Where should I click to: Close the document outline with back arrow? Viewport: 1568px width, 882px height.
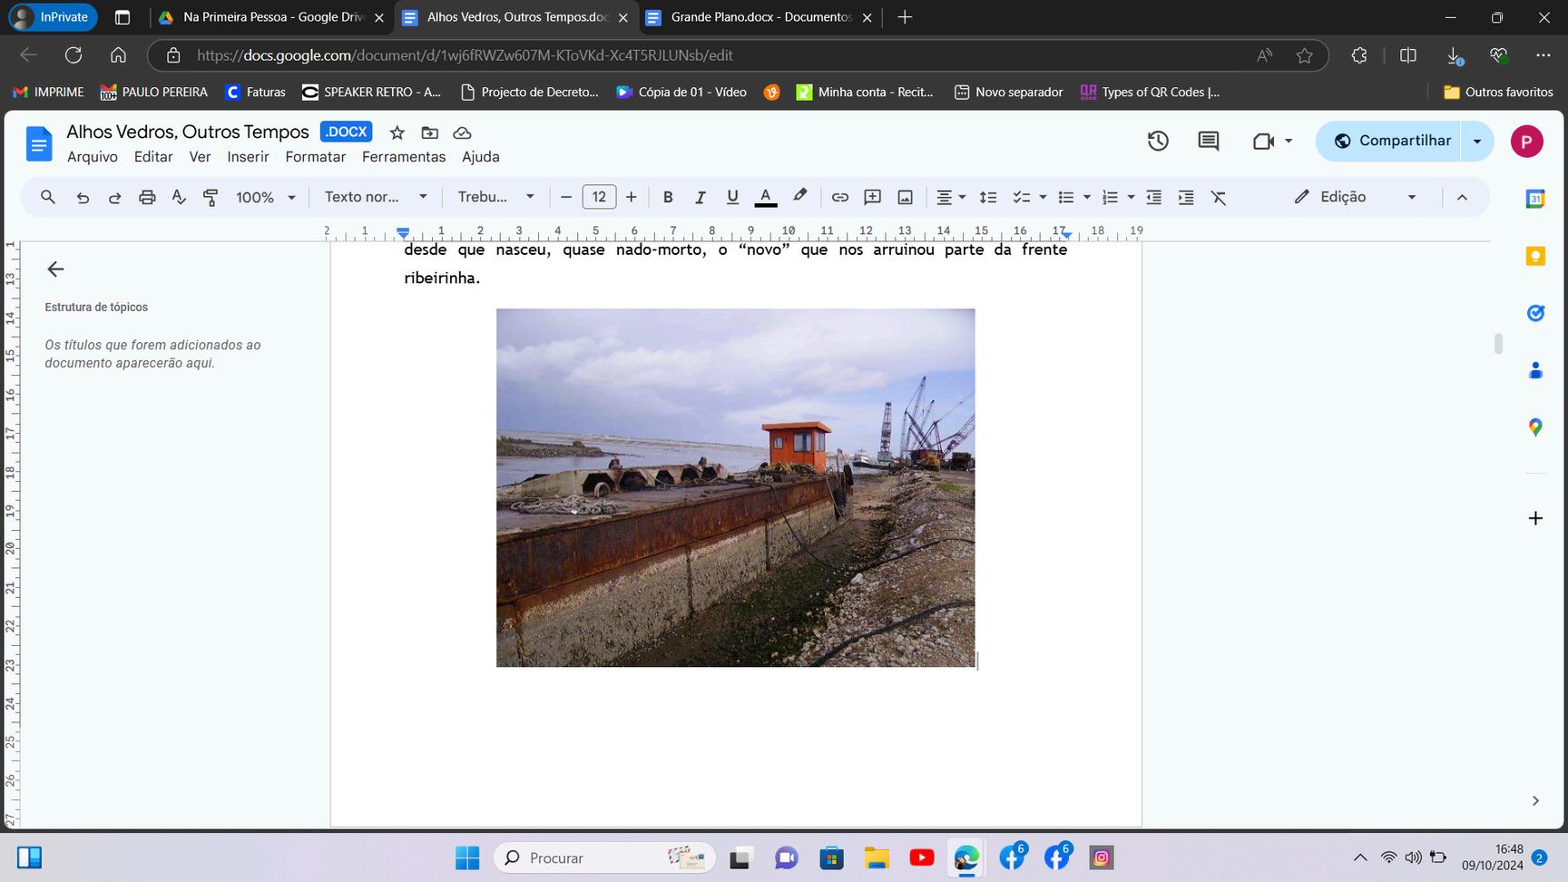pos(55,269)
